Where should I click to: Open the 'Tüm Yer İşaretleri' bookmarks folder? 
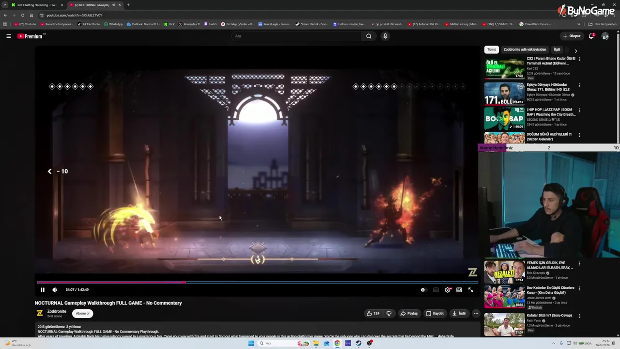[603, 24]
